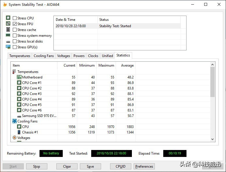Click the Average column header
Screen dimensions: 226x172
pos(127,65)
